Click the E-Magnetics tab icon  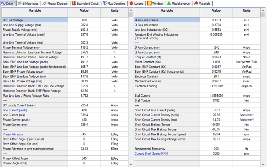point(20,3)
